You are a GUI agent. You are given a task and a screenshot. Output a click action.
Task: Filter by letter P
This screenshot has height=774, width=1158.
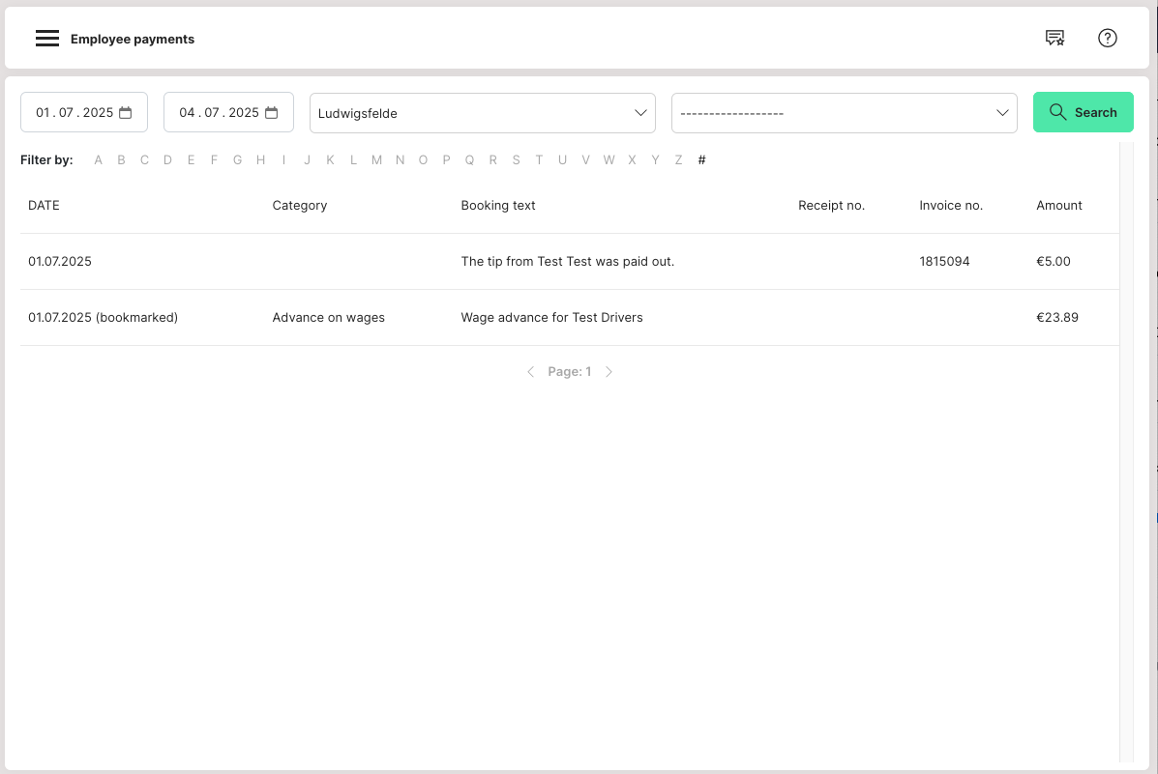(446, 159)
